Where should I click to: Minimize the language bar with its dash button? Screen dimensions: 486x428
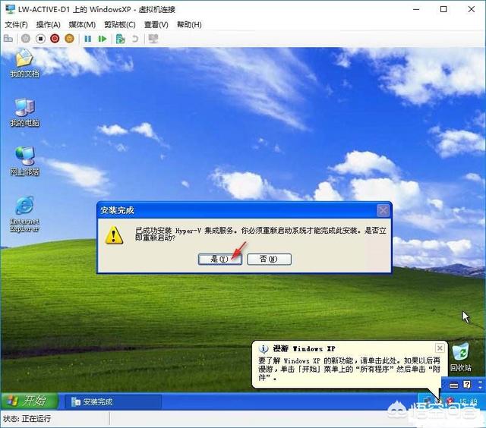(x=480, y=382)
